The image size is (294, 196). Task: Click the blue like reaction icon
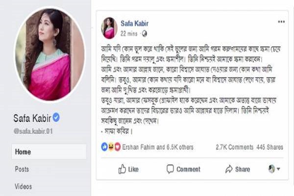[104, 147]
